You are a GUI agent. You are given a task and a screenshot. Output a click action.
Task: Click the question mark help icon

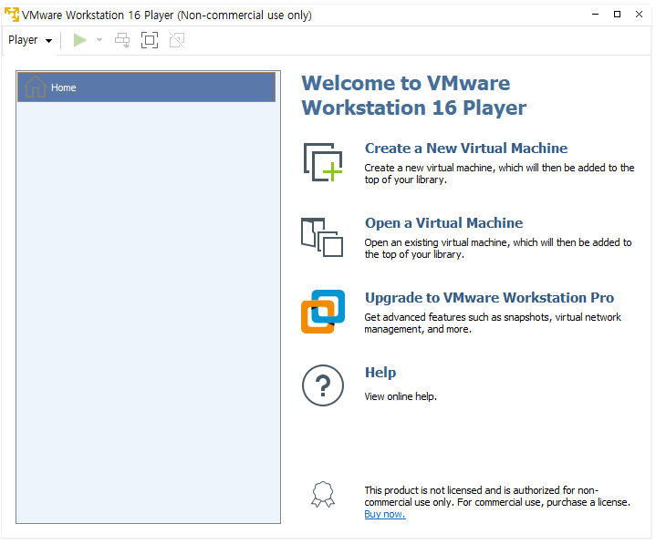323,385
